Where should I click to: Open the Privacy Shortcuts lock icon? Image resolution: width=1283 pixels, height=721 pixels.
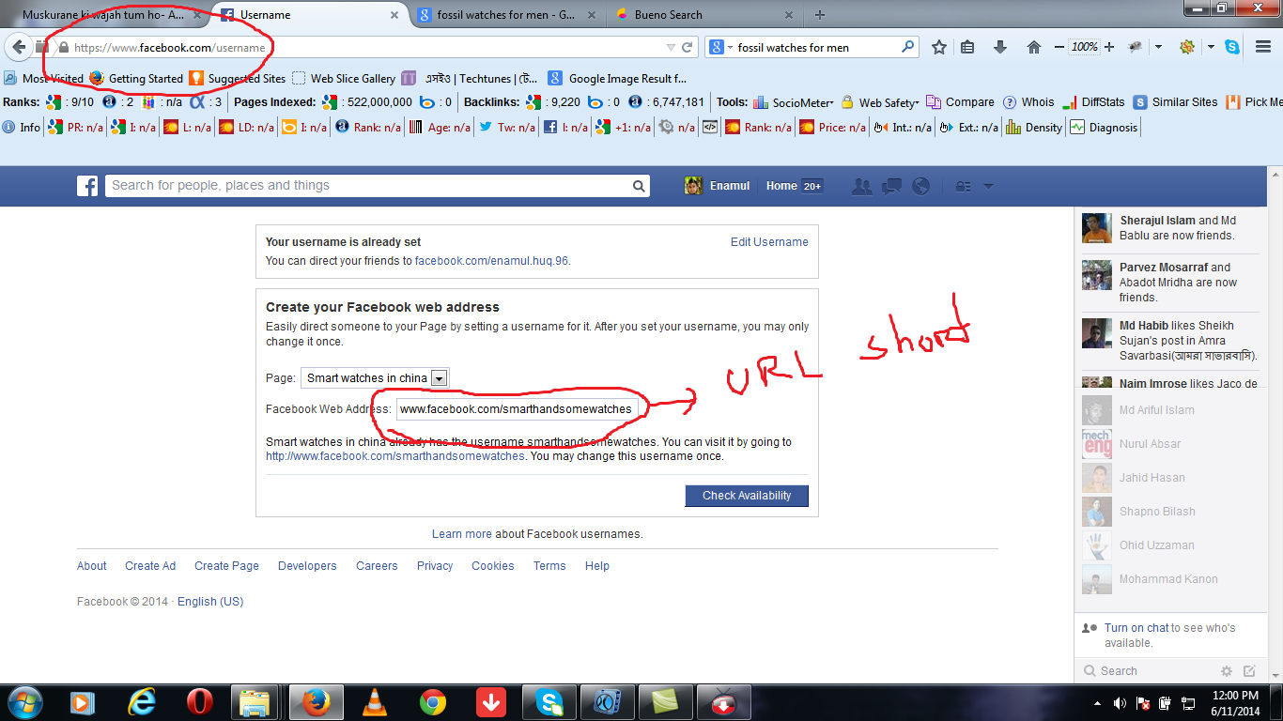(x=963, y=186)
